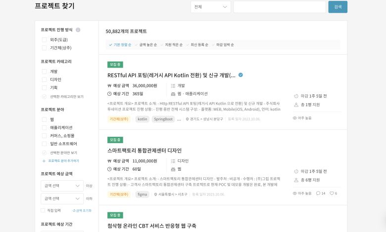Expand the minimum 금액 선택 dropdown (이상)
The height and width of the screenshot is (232, 386).
coord(62,186)
